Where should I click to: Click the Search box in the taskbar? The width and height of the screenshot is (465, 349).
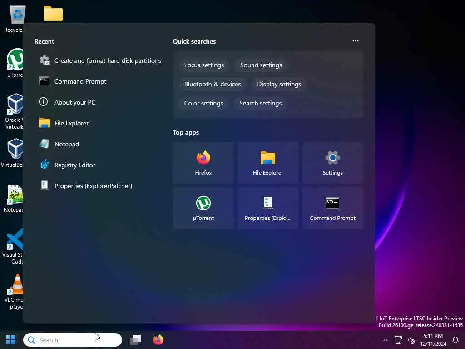(x=73, y=340)
